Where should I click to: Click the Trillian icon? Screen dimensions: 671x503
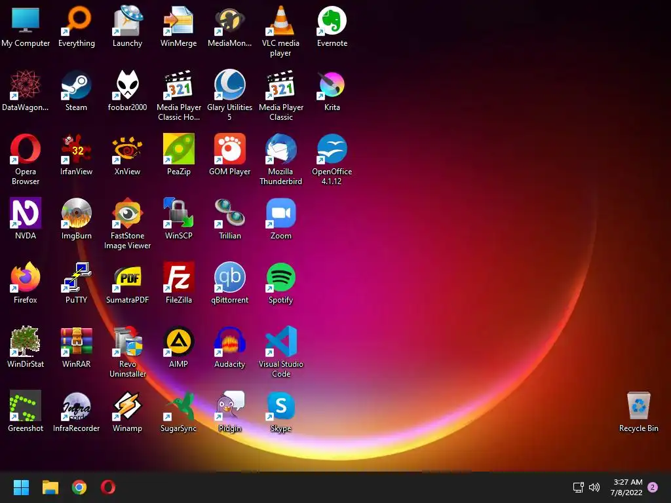coord(230,213)
